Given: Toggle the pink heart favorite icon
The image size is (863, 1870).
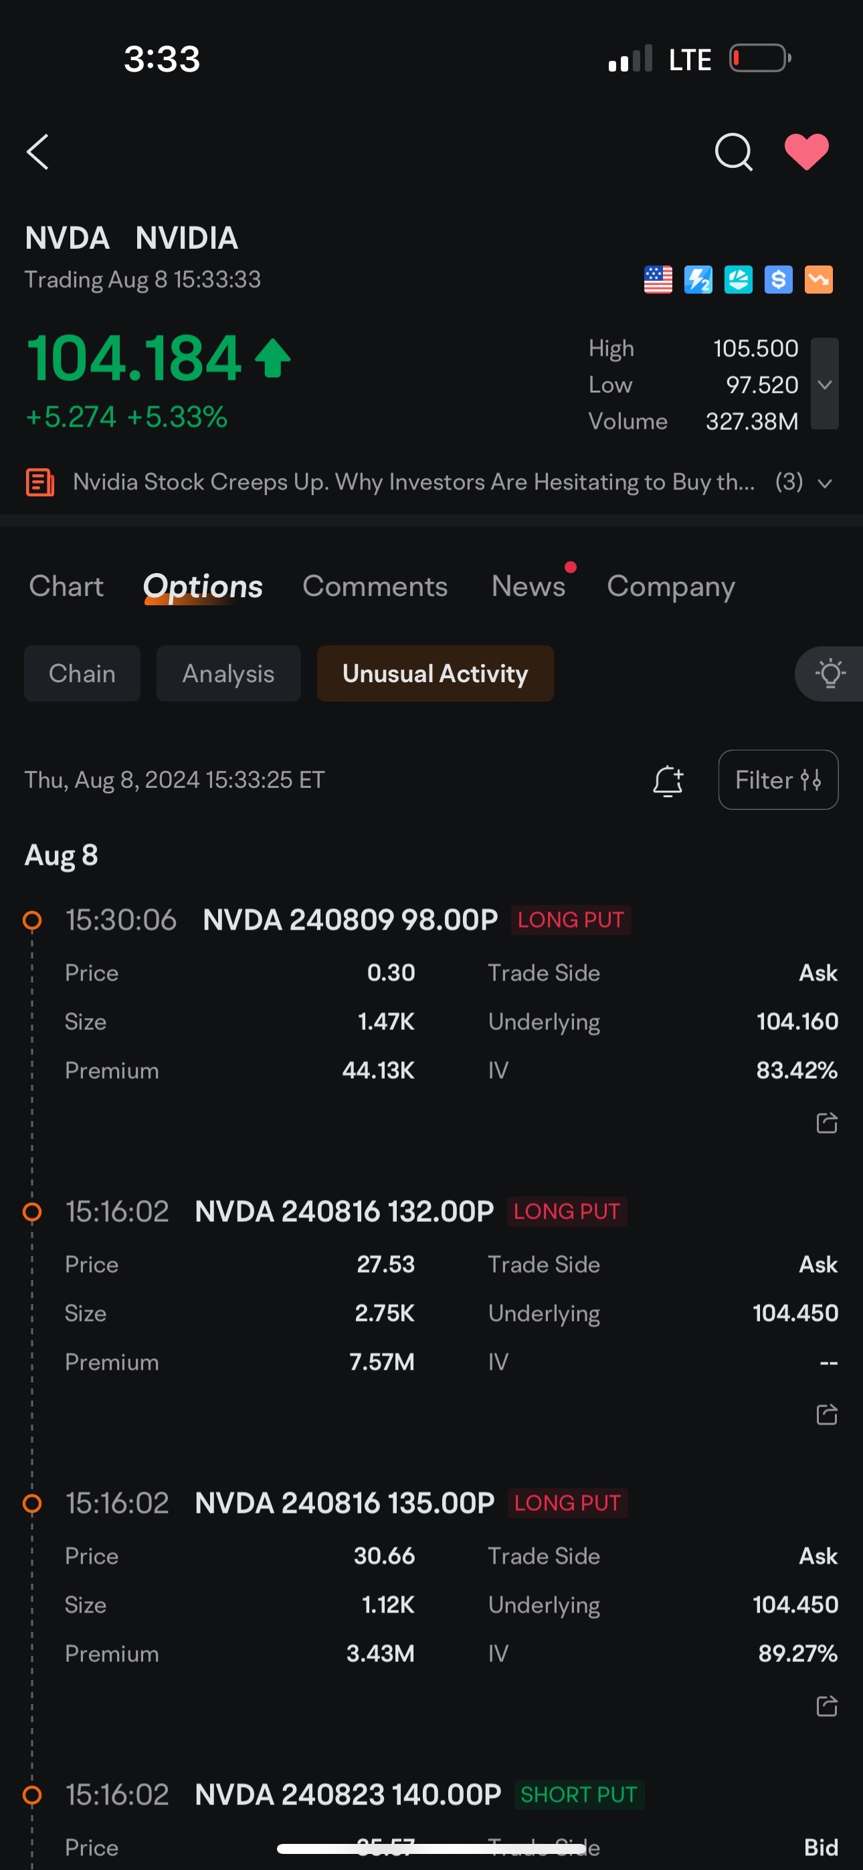Looking at the screenshot, I should [806, 152].
